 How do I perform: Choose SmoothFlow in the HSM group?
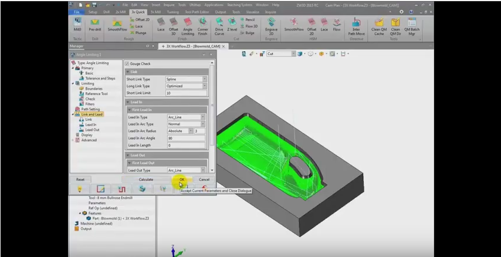coord(294,25)
